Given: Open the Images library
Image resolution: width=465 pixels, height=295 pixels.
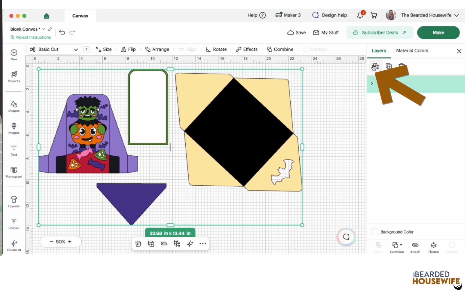Looking at the screenshot, I should [x=14, y=128].
